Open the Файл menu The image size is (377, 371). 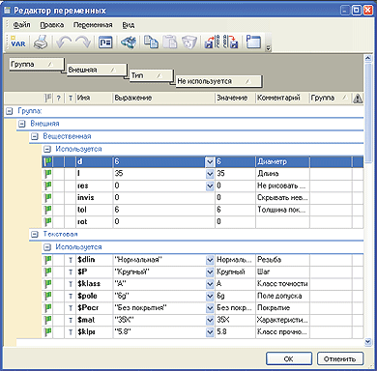[21, 25]
